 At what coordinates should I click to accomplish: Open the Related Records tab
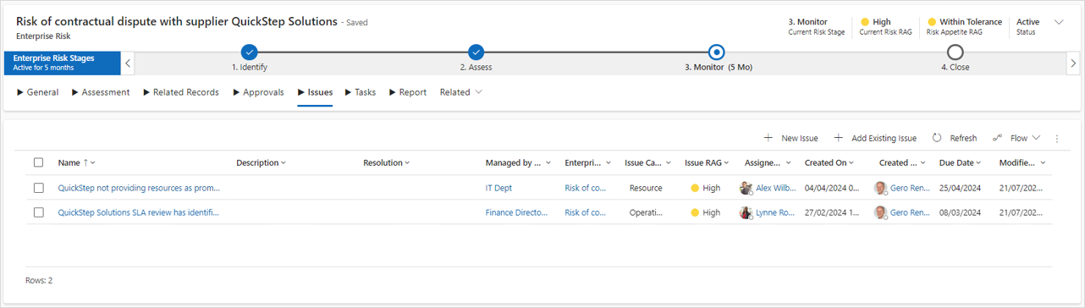click(x=181, y=92)
